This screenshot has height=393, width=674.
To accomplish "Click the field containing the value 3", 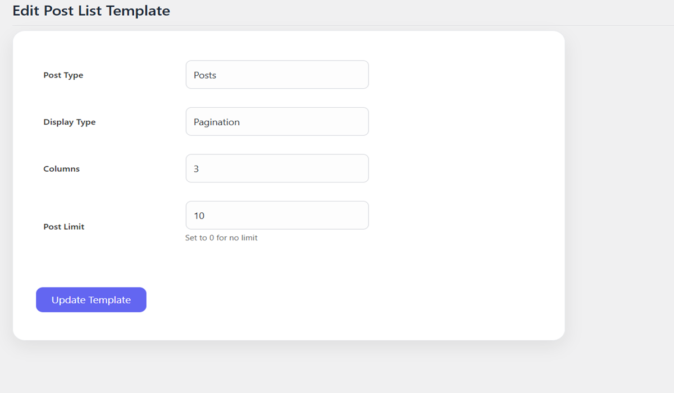I will coord(277,168).
